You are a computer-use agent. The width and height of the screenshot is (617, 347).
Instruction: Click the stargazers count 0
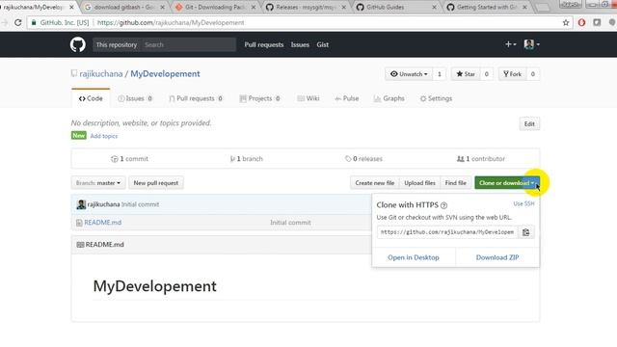[486, 74]
